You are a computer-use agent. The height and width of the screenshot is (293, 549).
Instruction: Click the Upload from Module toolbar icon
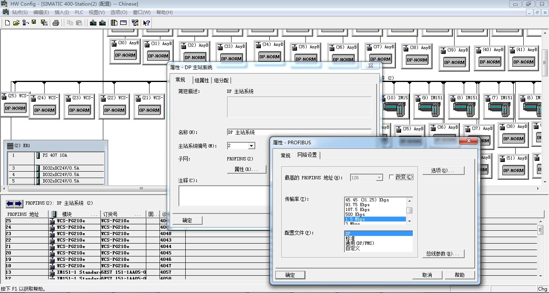click(102, 23)
